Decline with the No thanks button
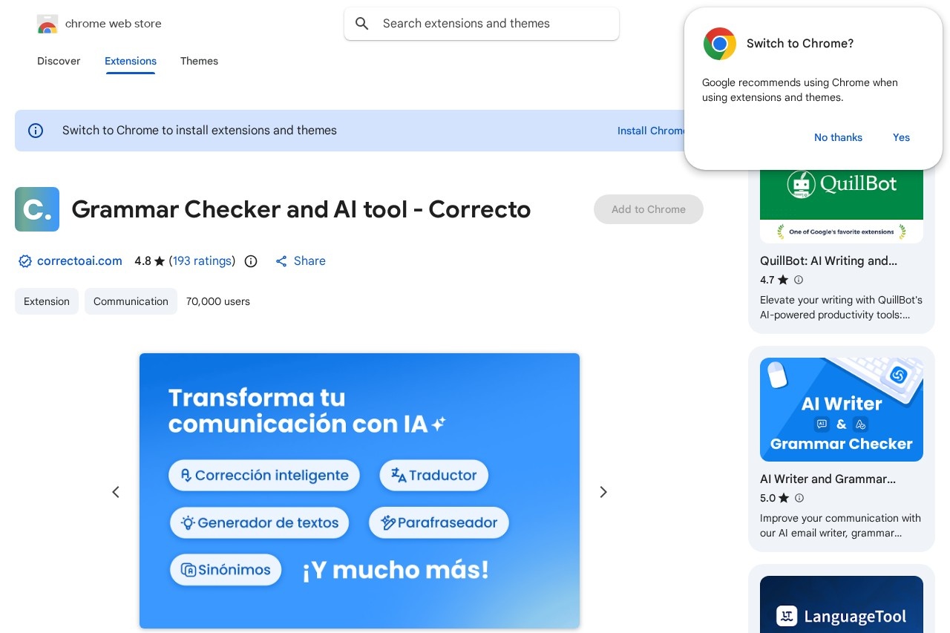 pos(838,137)
